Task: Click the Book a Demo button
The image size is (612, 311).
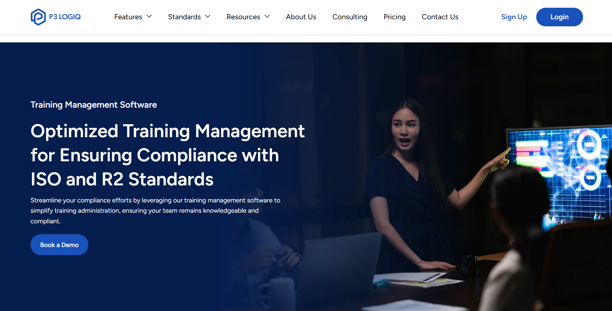Action: point(59,245)
